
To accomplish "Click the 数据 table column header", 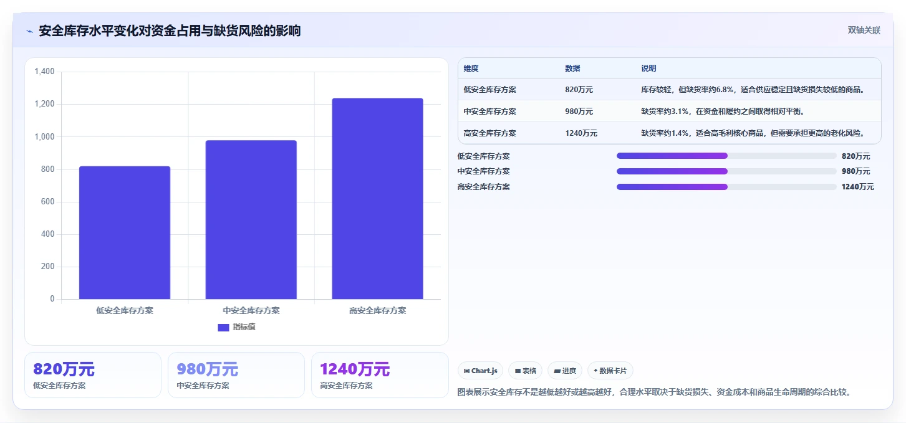I will click(572, 69).
